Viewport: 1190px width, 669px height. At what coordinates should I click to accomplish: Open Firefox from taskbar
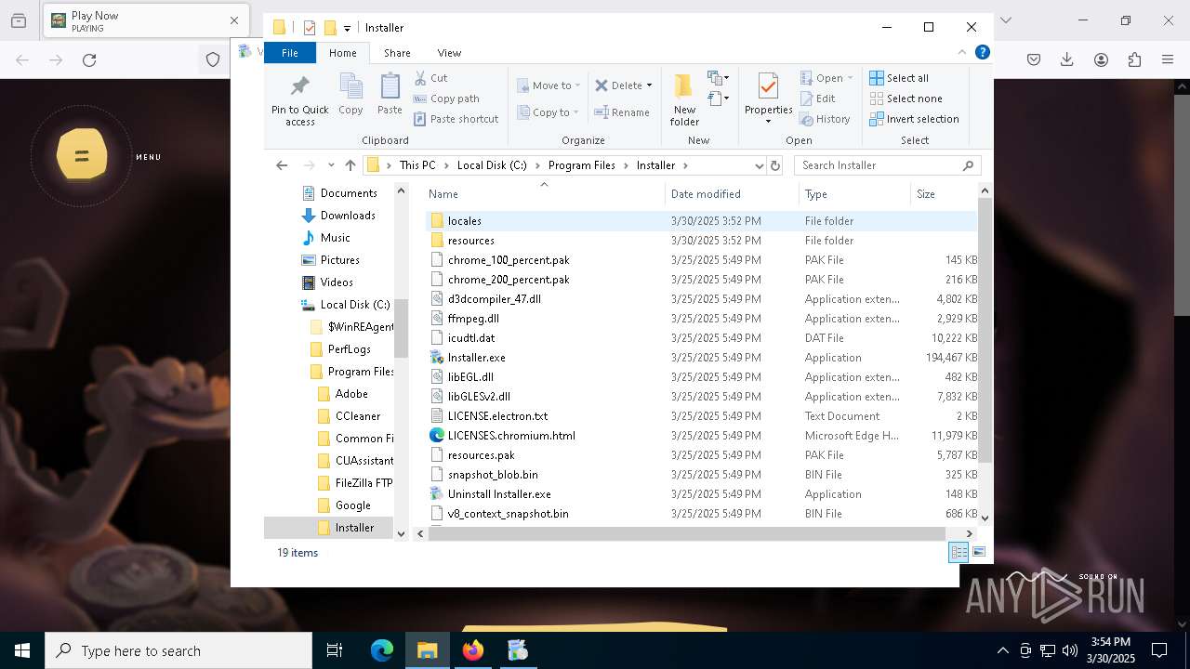coord(473,650)
